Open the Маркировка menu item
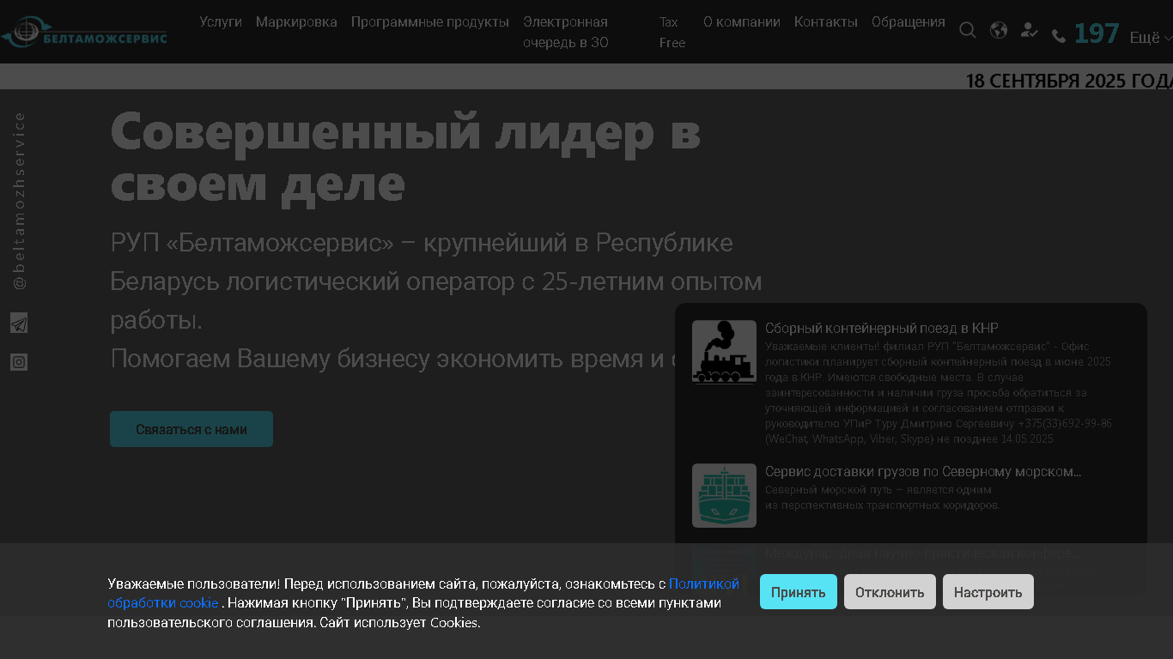The image size is (1173, 659). click(x=296, y=22)
